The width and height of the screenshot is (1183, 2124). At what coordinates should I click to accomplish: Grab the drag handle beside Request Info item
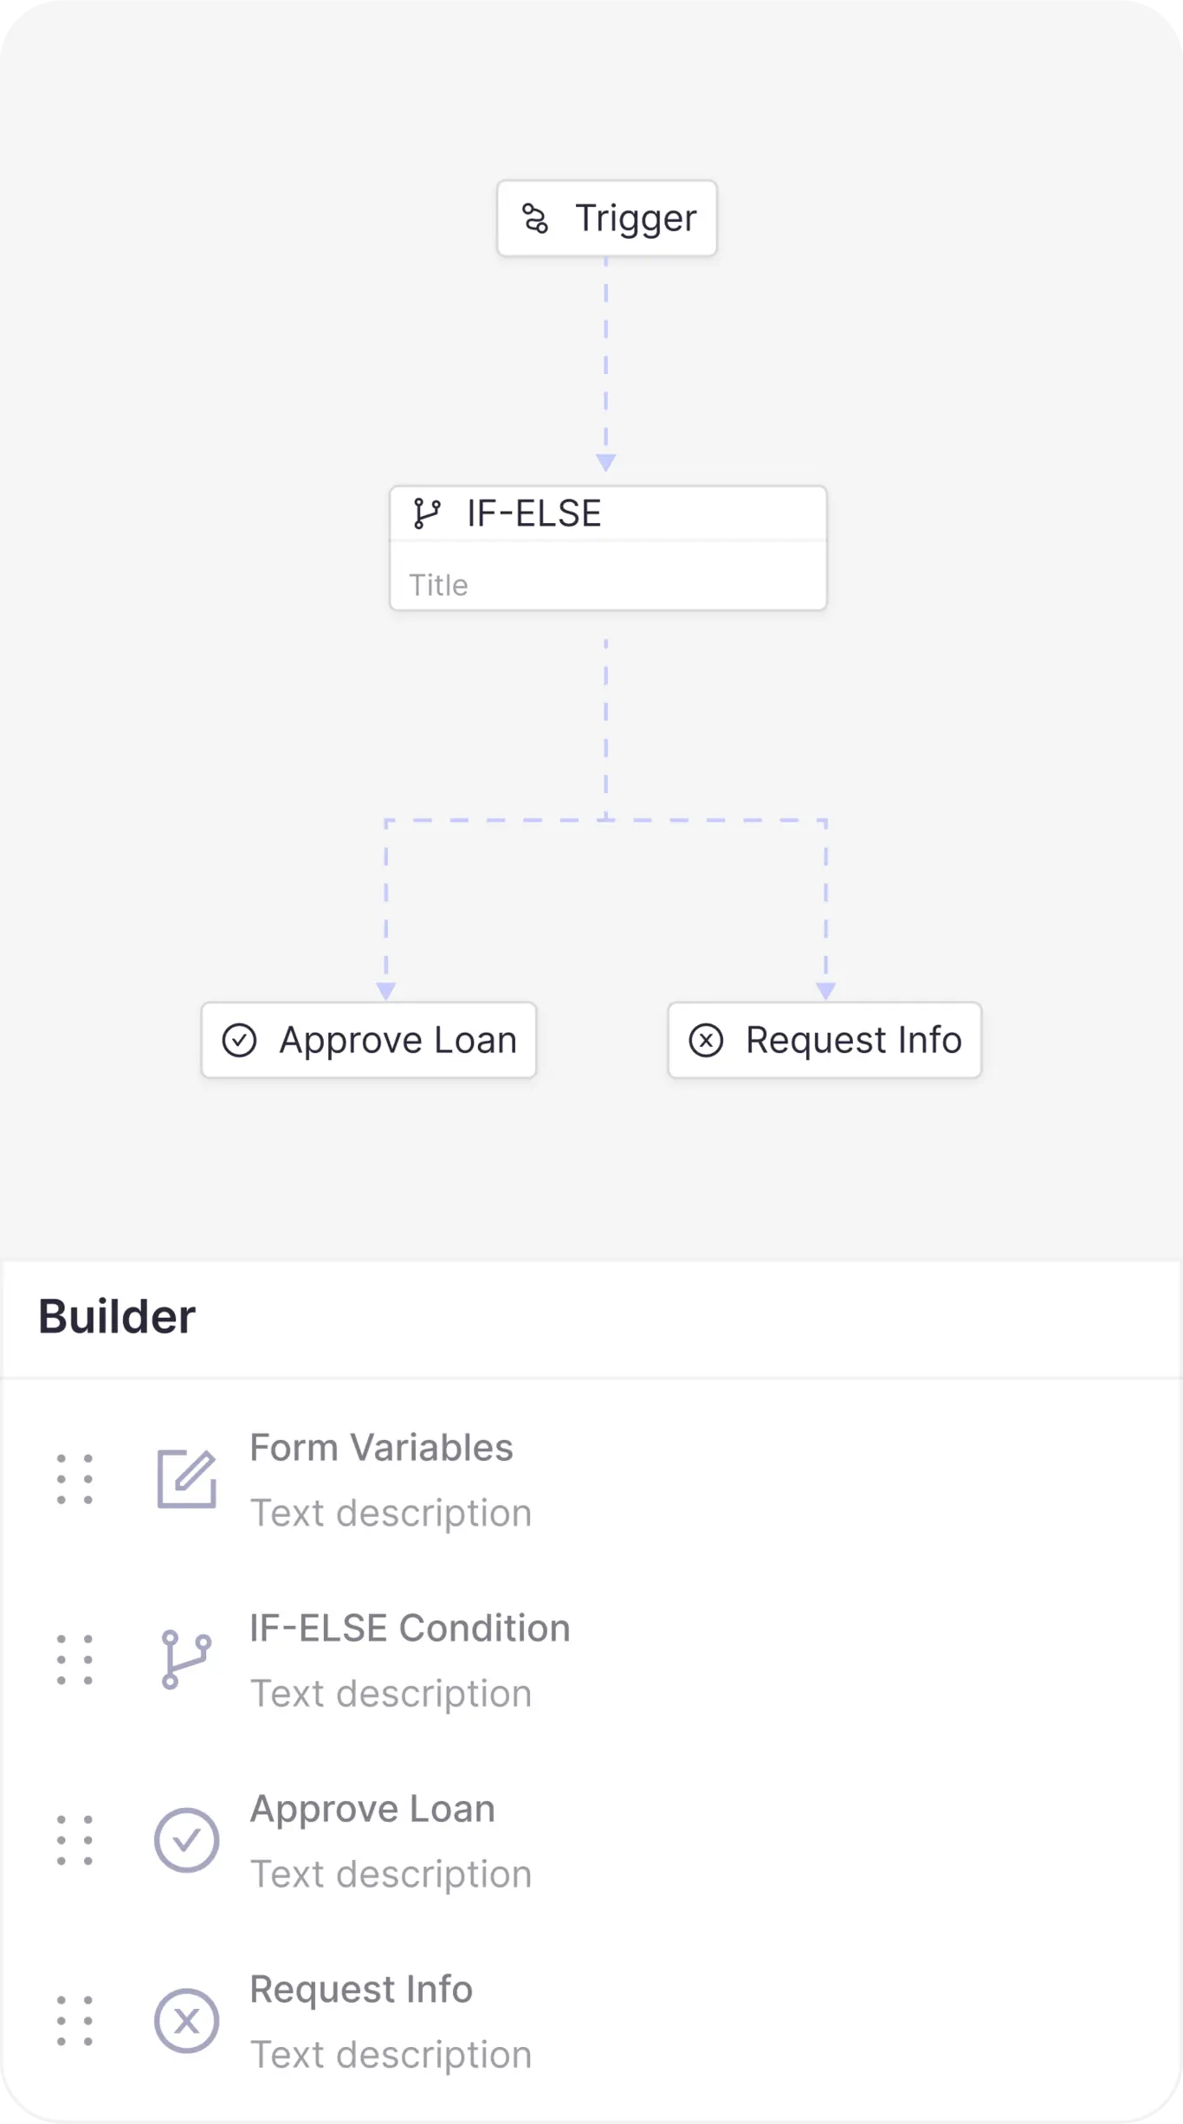pos(74,2021)
